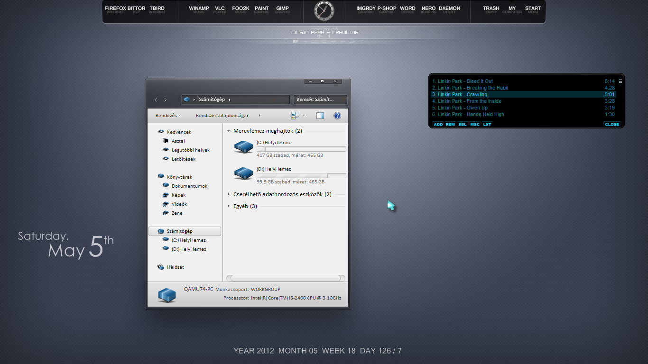Open the START menu in dock

coord(533,9)
